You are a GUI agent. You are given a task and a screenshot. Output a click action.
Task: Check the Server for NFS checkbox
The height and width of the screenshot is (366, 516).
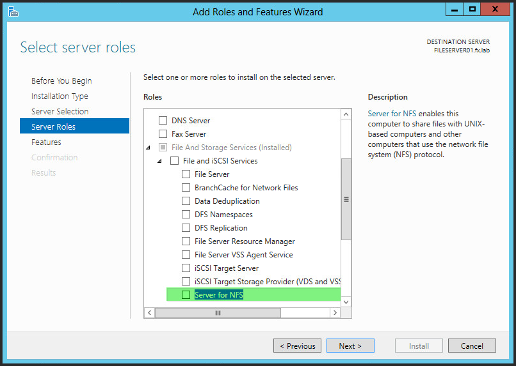[186, 294]
